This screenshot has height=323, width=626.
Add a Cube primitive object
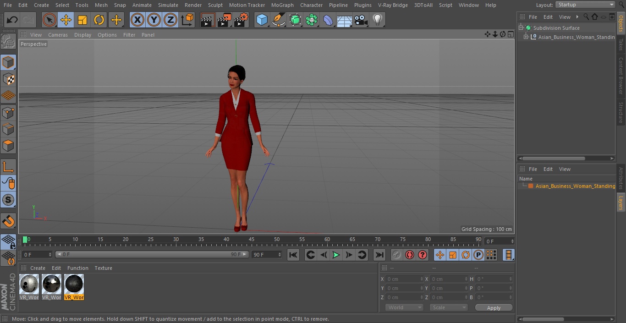262,20
